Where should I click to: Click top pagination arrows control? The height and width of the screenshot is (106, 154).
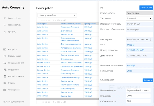[x=46, y=20]
